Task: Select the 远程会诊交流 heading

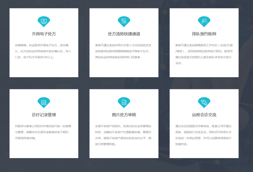Action: (204, 115)
